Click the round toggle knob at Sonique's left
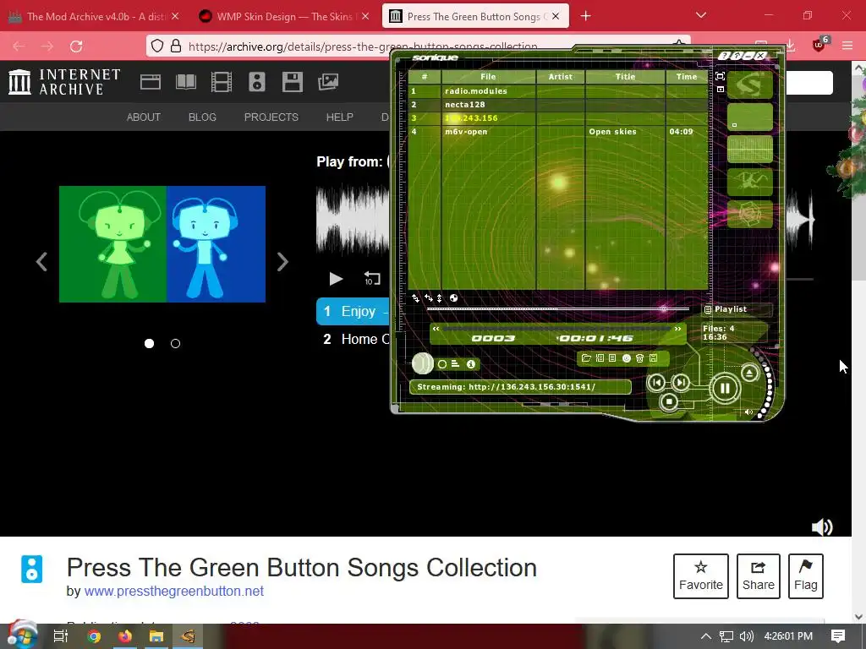The width and height of the screenshot is (866, 649). point(423,363)
